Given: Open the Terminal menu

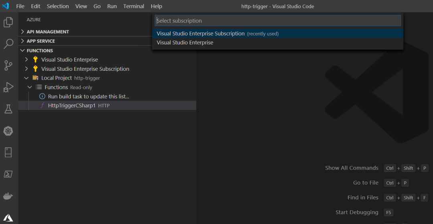Looking at the screenshot, I should tap(134, 6).
